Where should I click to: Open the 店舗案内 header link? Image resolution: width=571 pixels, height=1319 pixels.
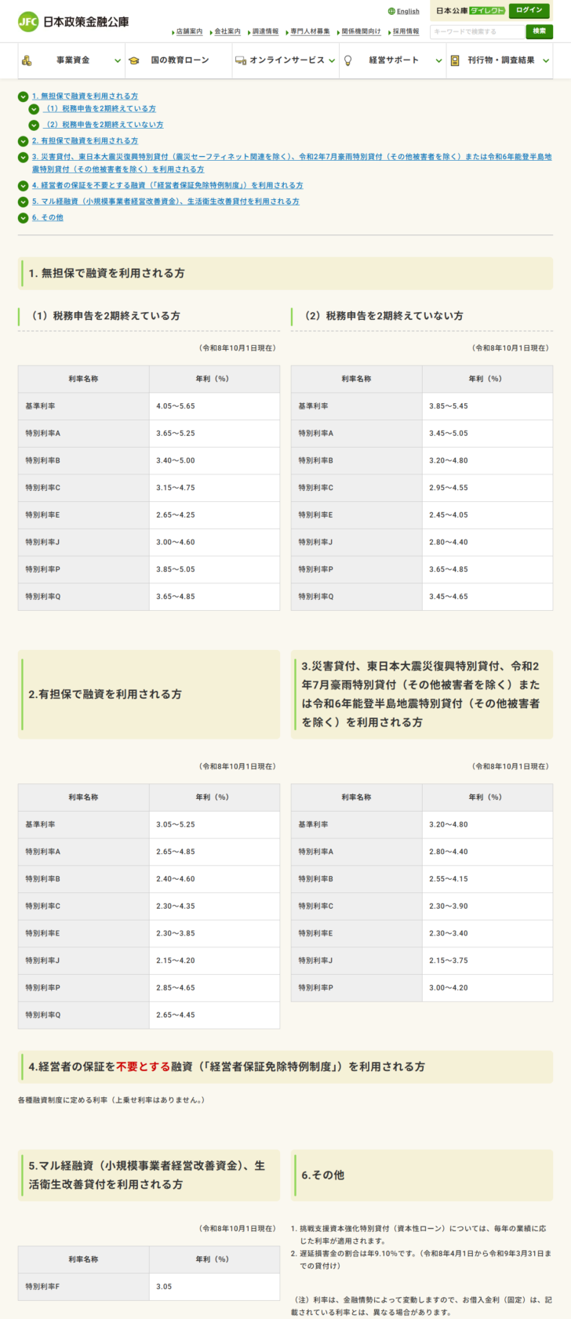point(189,31)
